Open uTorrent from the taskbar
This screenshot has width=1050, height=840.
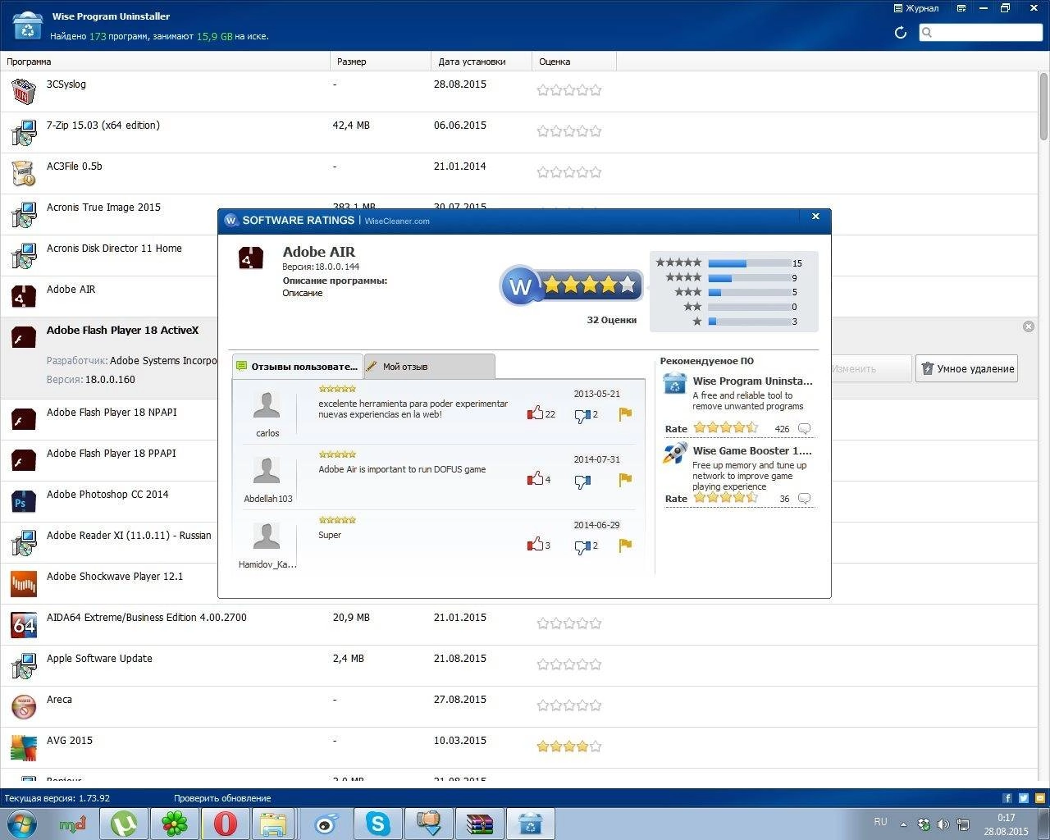[x=124, y=824]
